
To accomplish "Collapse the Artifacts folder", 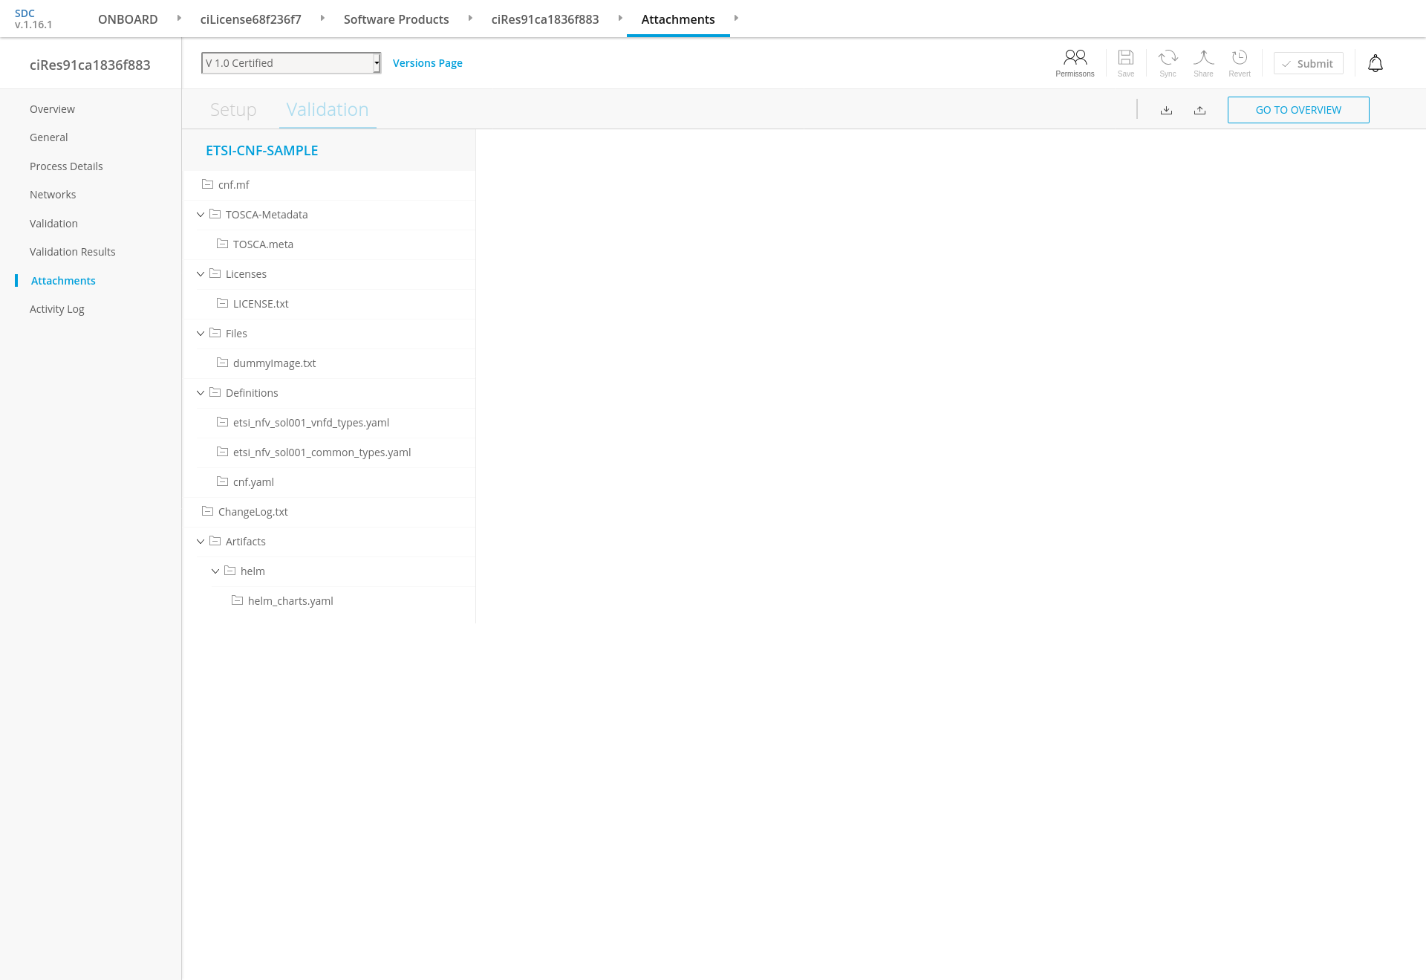I will 201,542.
